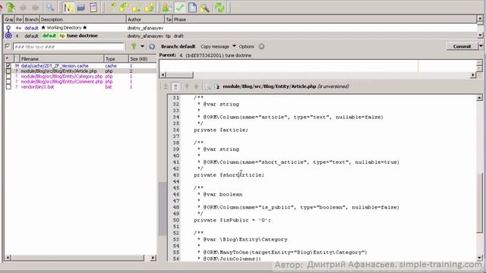Toggle the output log panel icon
Image resolution: width=486 pixels, height=273 pixels.
point(93,7)
